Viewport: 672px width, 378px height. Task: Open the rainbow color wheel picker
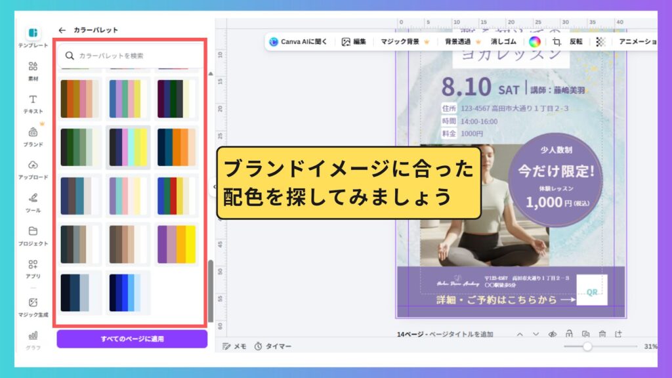(x=534, y=41)
